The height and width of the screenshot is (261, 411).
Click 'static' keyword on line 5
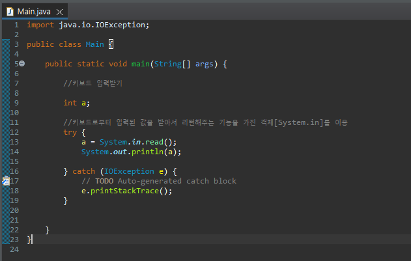point(91,64)
